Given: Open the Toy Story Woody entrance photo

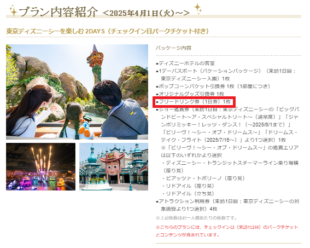Looking at the screenshot, I should click(x=114, y=166).
